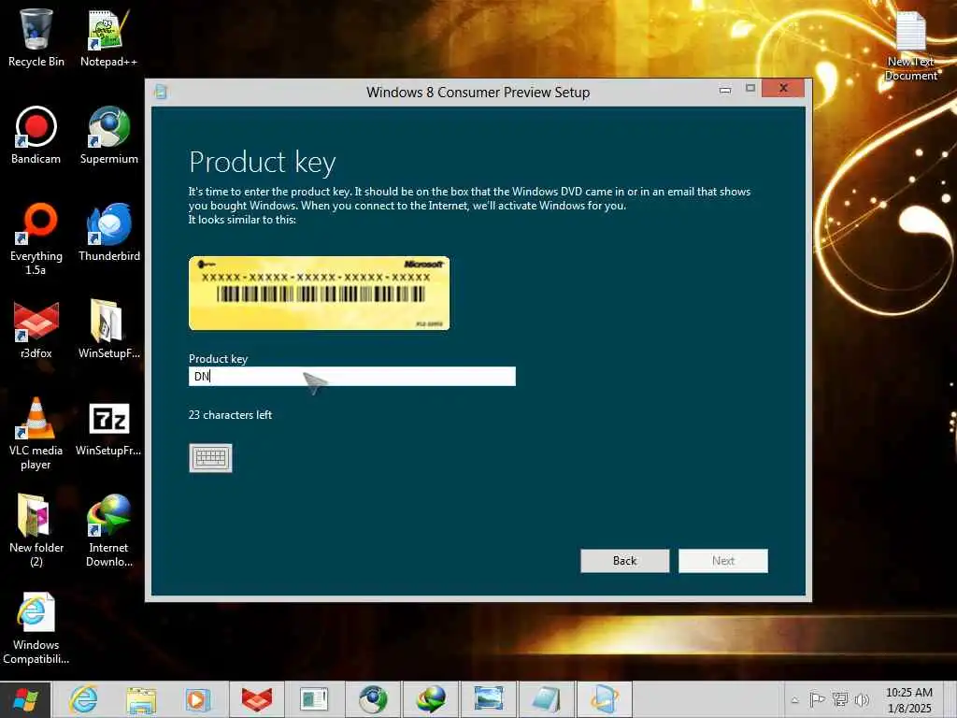Viewport: 957px width, 718px height.
Task: Click the "23 characters left" text
Action: [x=230, y=415]
